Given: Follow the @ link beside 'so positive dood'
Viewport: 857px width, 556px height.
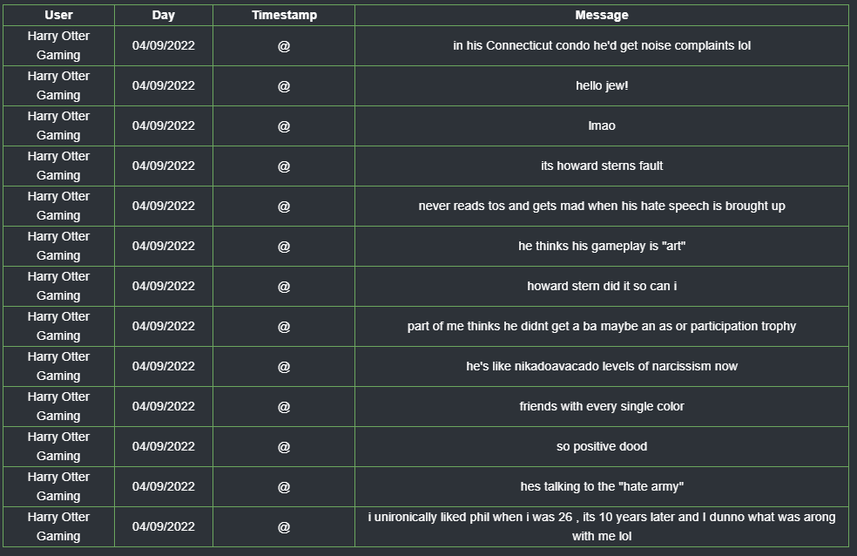Looking at the screenshot, I should pos(284,447).
